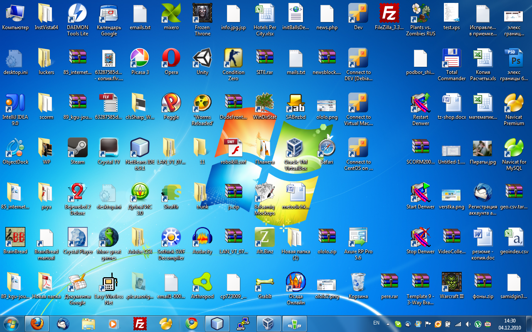Select the Counter-Strike Condition Zero icon
The height and width of the screenshot is (332, 532).
click(233, 59)
